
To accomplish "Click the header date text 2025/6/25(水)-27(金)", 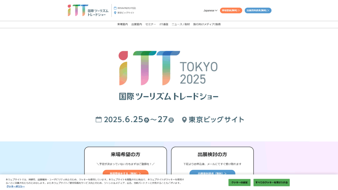I will pyautogui.click(x=126, y=8).
